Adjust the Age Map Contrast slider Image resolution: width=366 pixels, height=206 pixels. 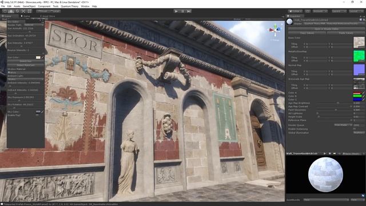(334, 106)
